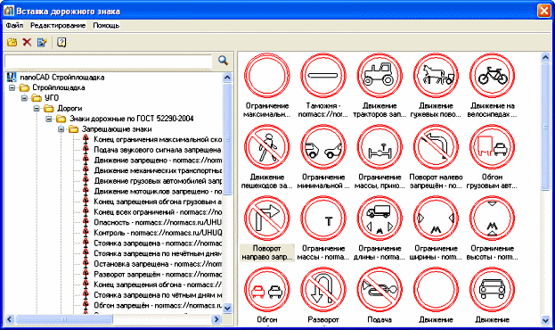Screen dimensions: 555x330
Task: Click tree vertical scrollbar down arrow
Action: (x=227, y=309)
